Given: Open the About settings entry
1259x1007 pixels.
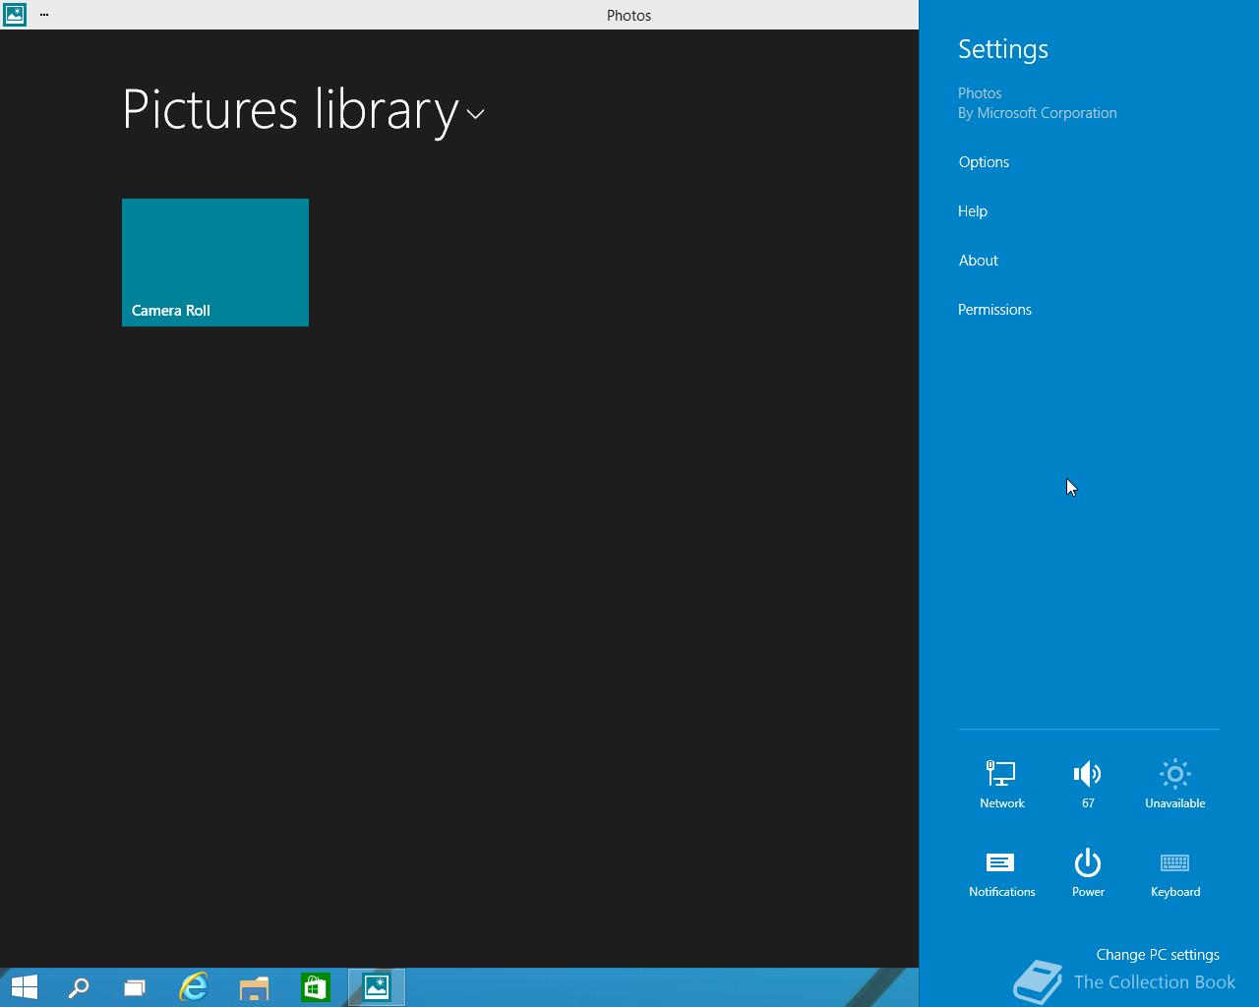Looking at the screenshot, I should [x=979, y=261].
